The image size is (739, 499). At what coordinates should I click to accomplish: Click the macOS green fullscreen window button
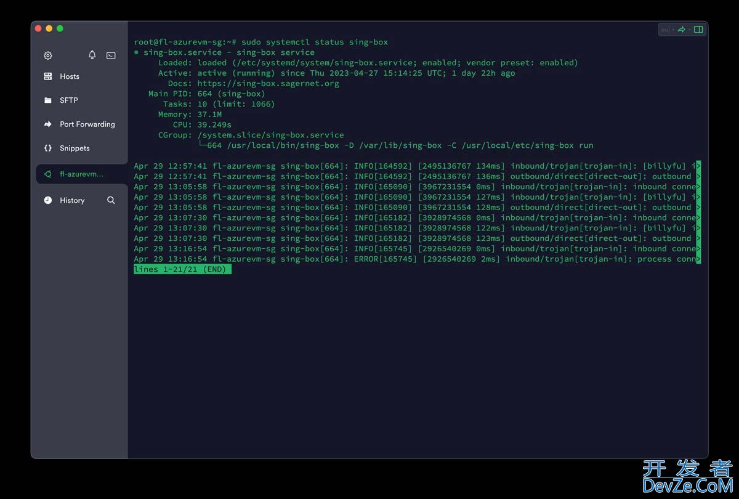60,28
